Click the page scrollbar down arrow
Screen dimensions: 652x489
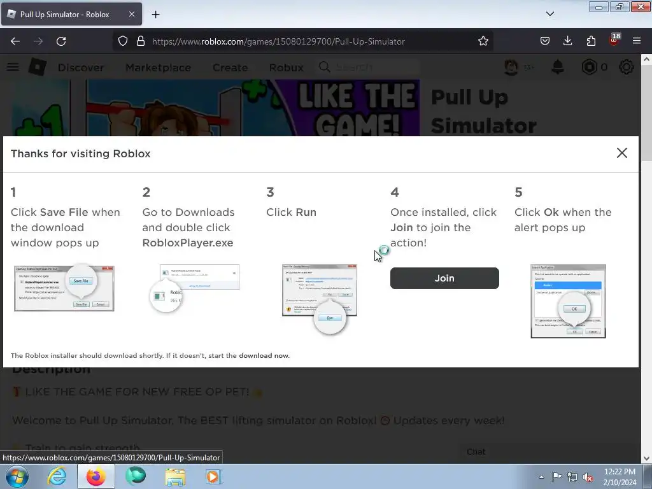coord(646,458)
